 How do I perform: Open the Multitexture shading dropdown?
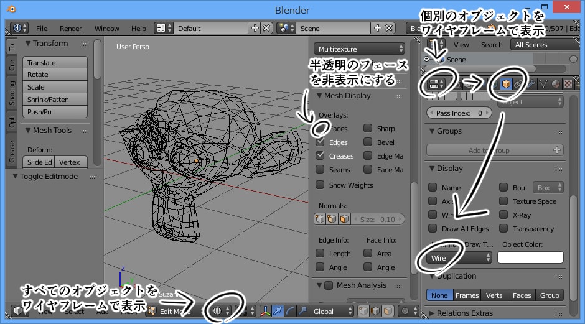[359, 49]
